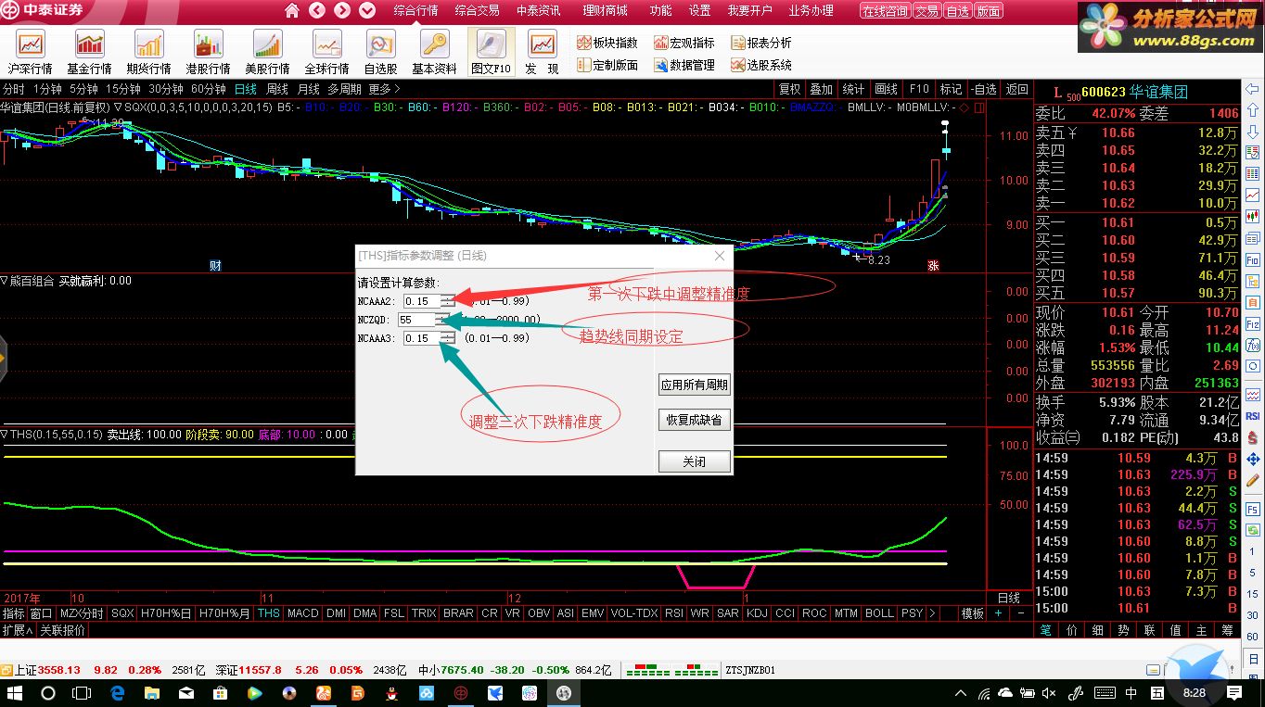This screenshot has height=707, width=1265.
Task: Click the NCAAA3 value spinner
Action: click(x=448, y=338)
